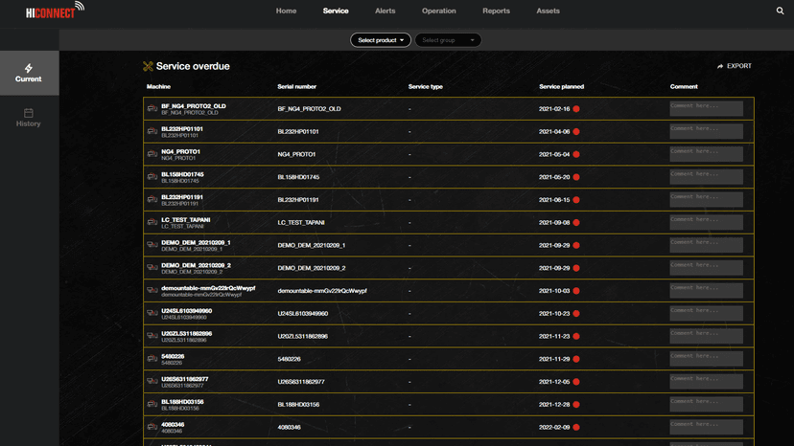Click machine icon for LC_TEST_TAPANI
The height and width of the screenshot is (446, 794).
tap(152, 223)
